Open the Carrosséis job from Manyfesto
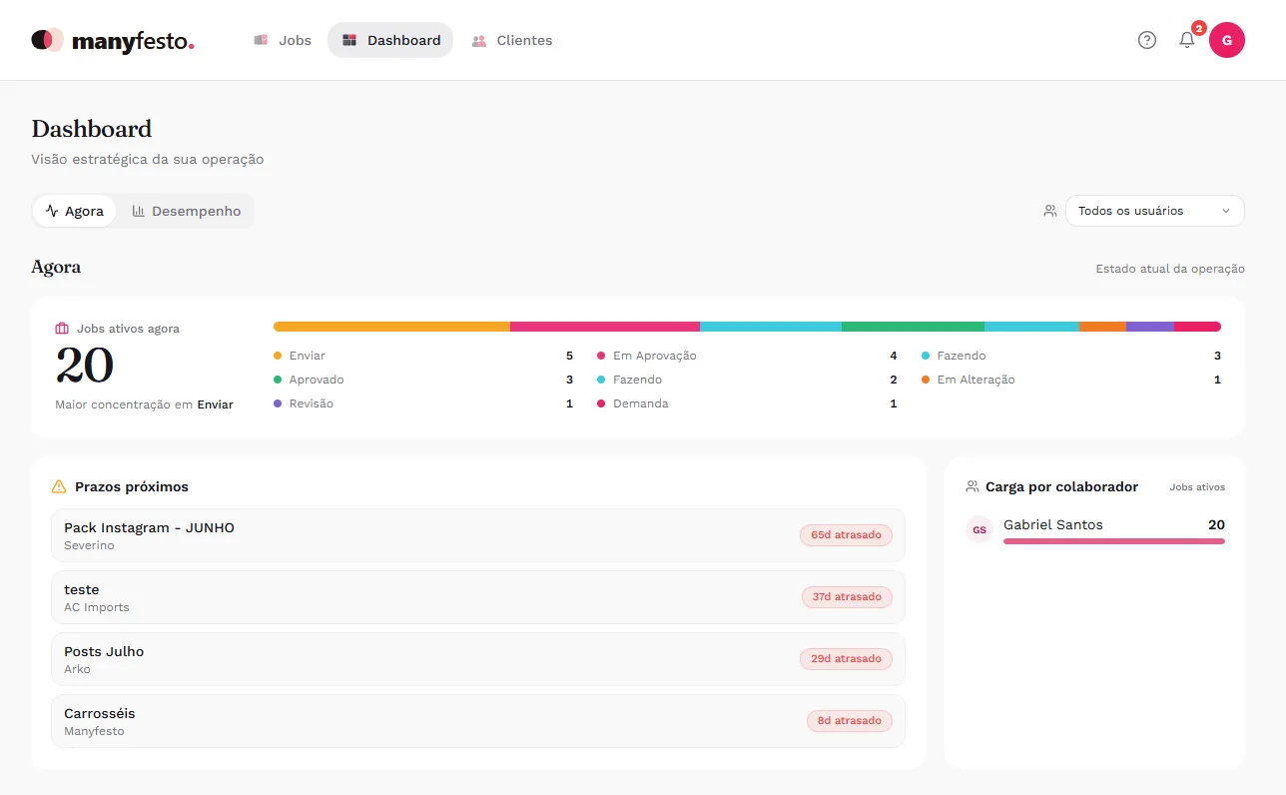The image size is (1286, 795). tap(478, 721)
